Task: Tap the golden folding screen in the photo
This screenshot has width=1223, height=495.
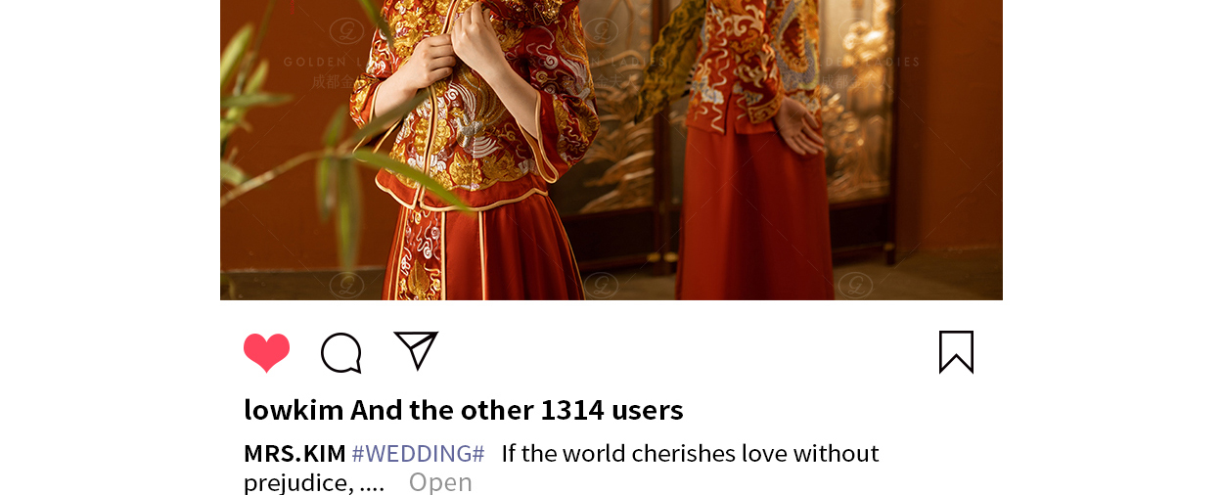Action: click(626, 137)
